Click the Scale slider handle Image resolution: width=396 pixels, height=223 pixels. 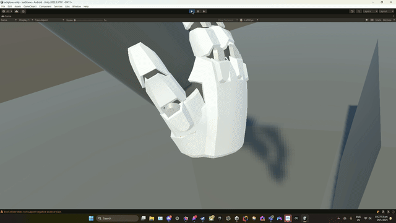point(75,20)
